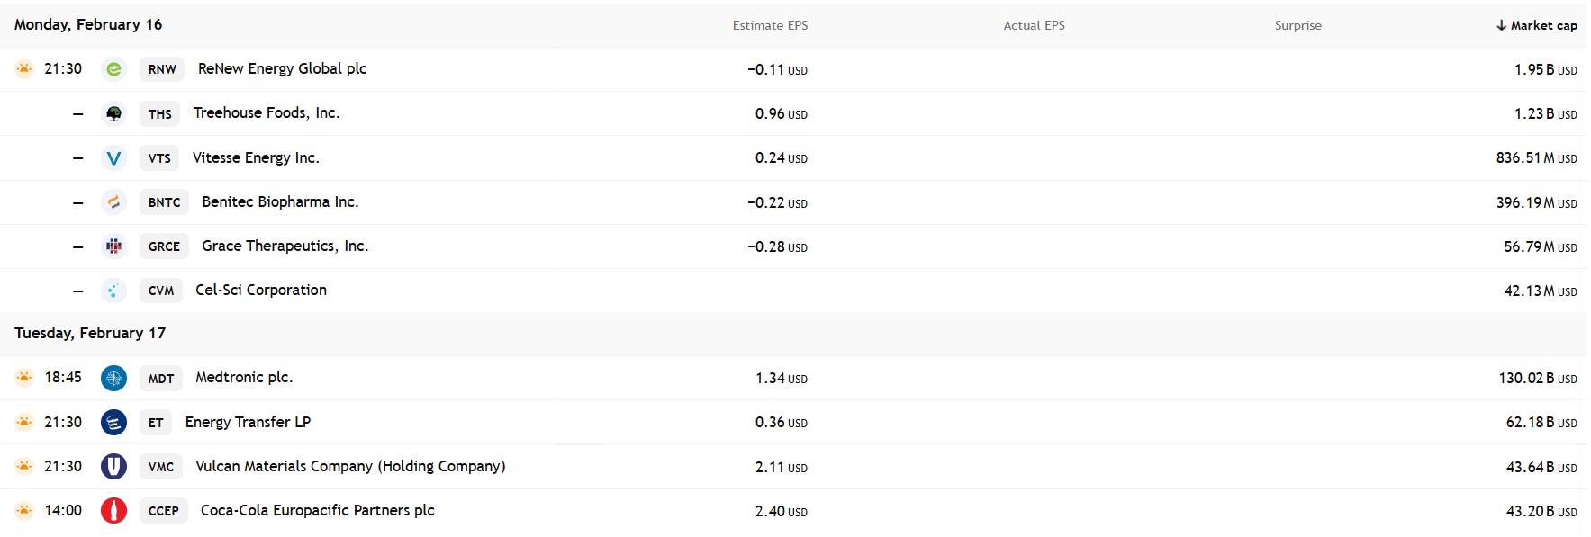Image resolution: width=1591 pixels, height=537 pixels.
Task: Click the Tuesday, February 17 date header
Action: 90,334
